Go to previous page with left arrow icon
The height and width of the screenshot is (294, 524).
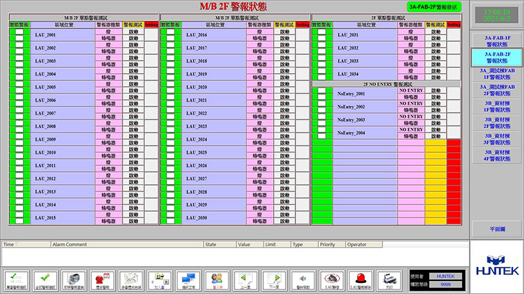pos(245,279)
